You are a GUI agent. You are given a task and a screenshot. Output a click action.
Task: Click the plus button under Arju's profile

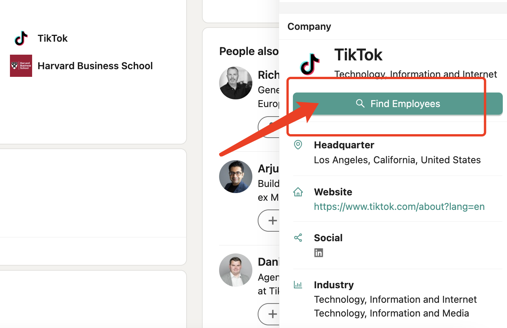pyautogui.click(x=272, y=221)
